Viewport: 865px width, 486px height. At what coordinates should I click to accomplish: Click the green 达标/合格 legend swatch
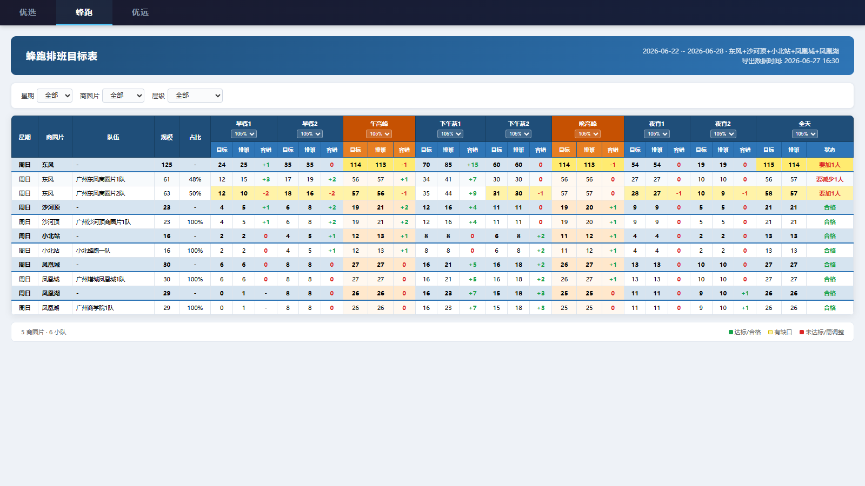(x=731, y=332)
